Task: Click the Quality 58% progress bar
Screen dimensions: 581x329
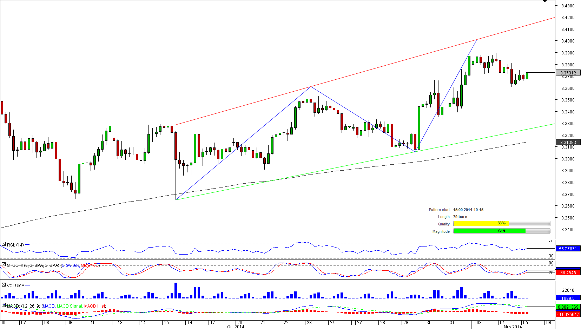Action: (x=502, y=224)
